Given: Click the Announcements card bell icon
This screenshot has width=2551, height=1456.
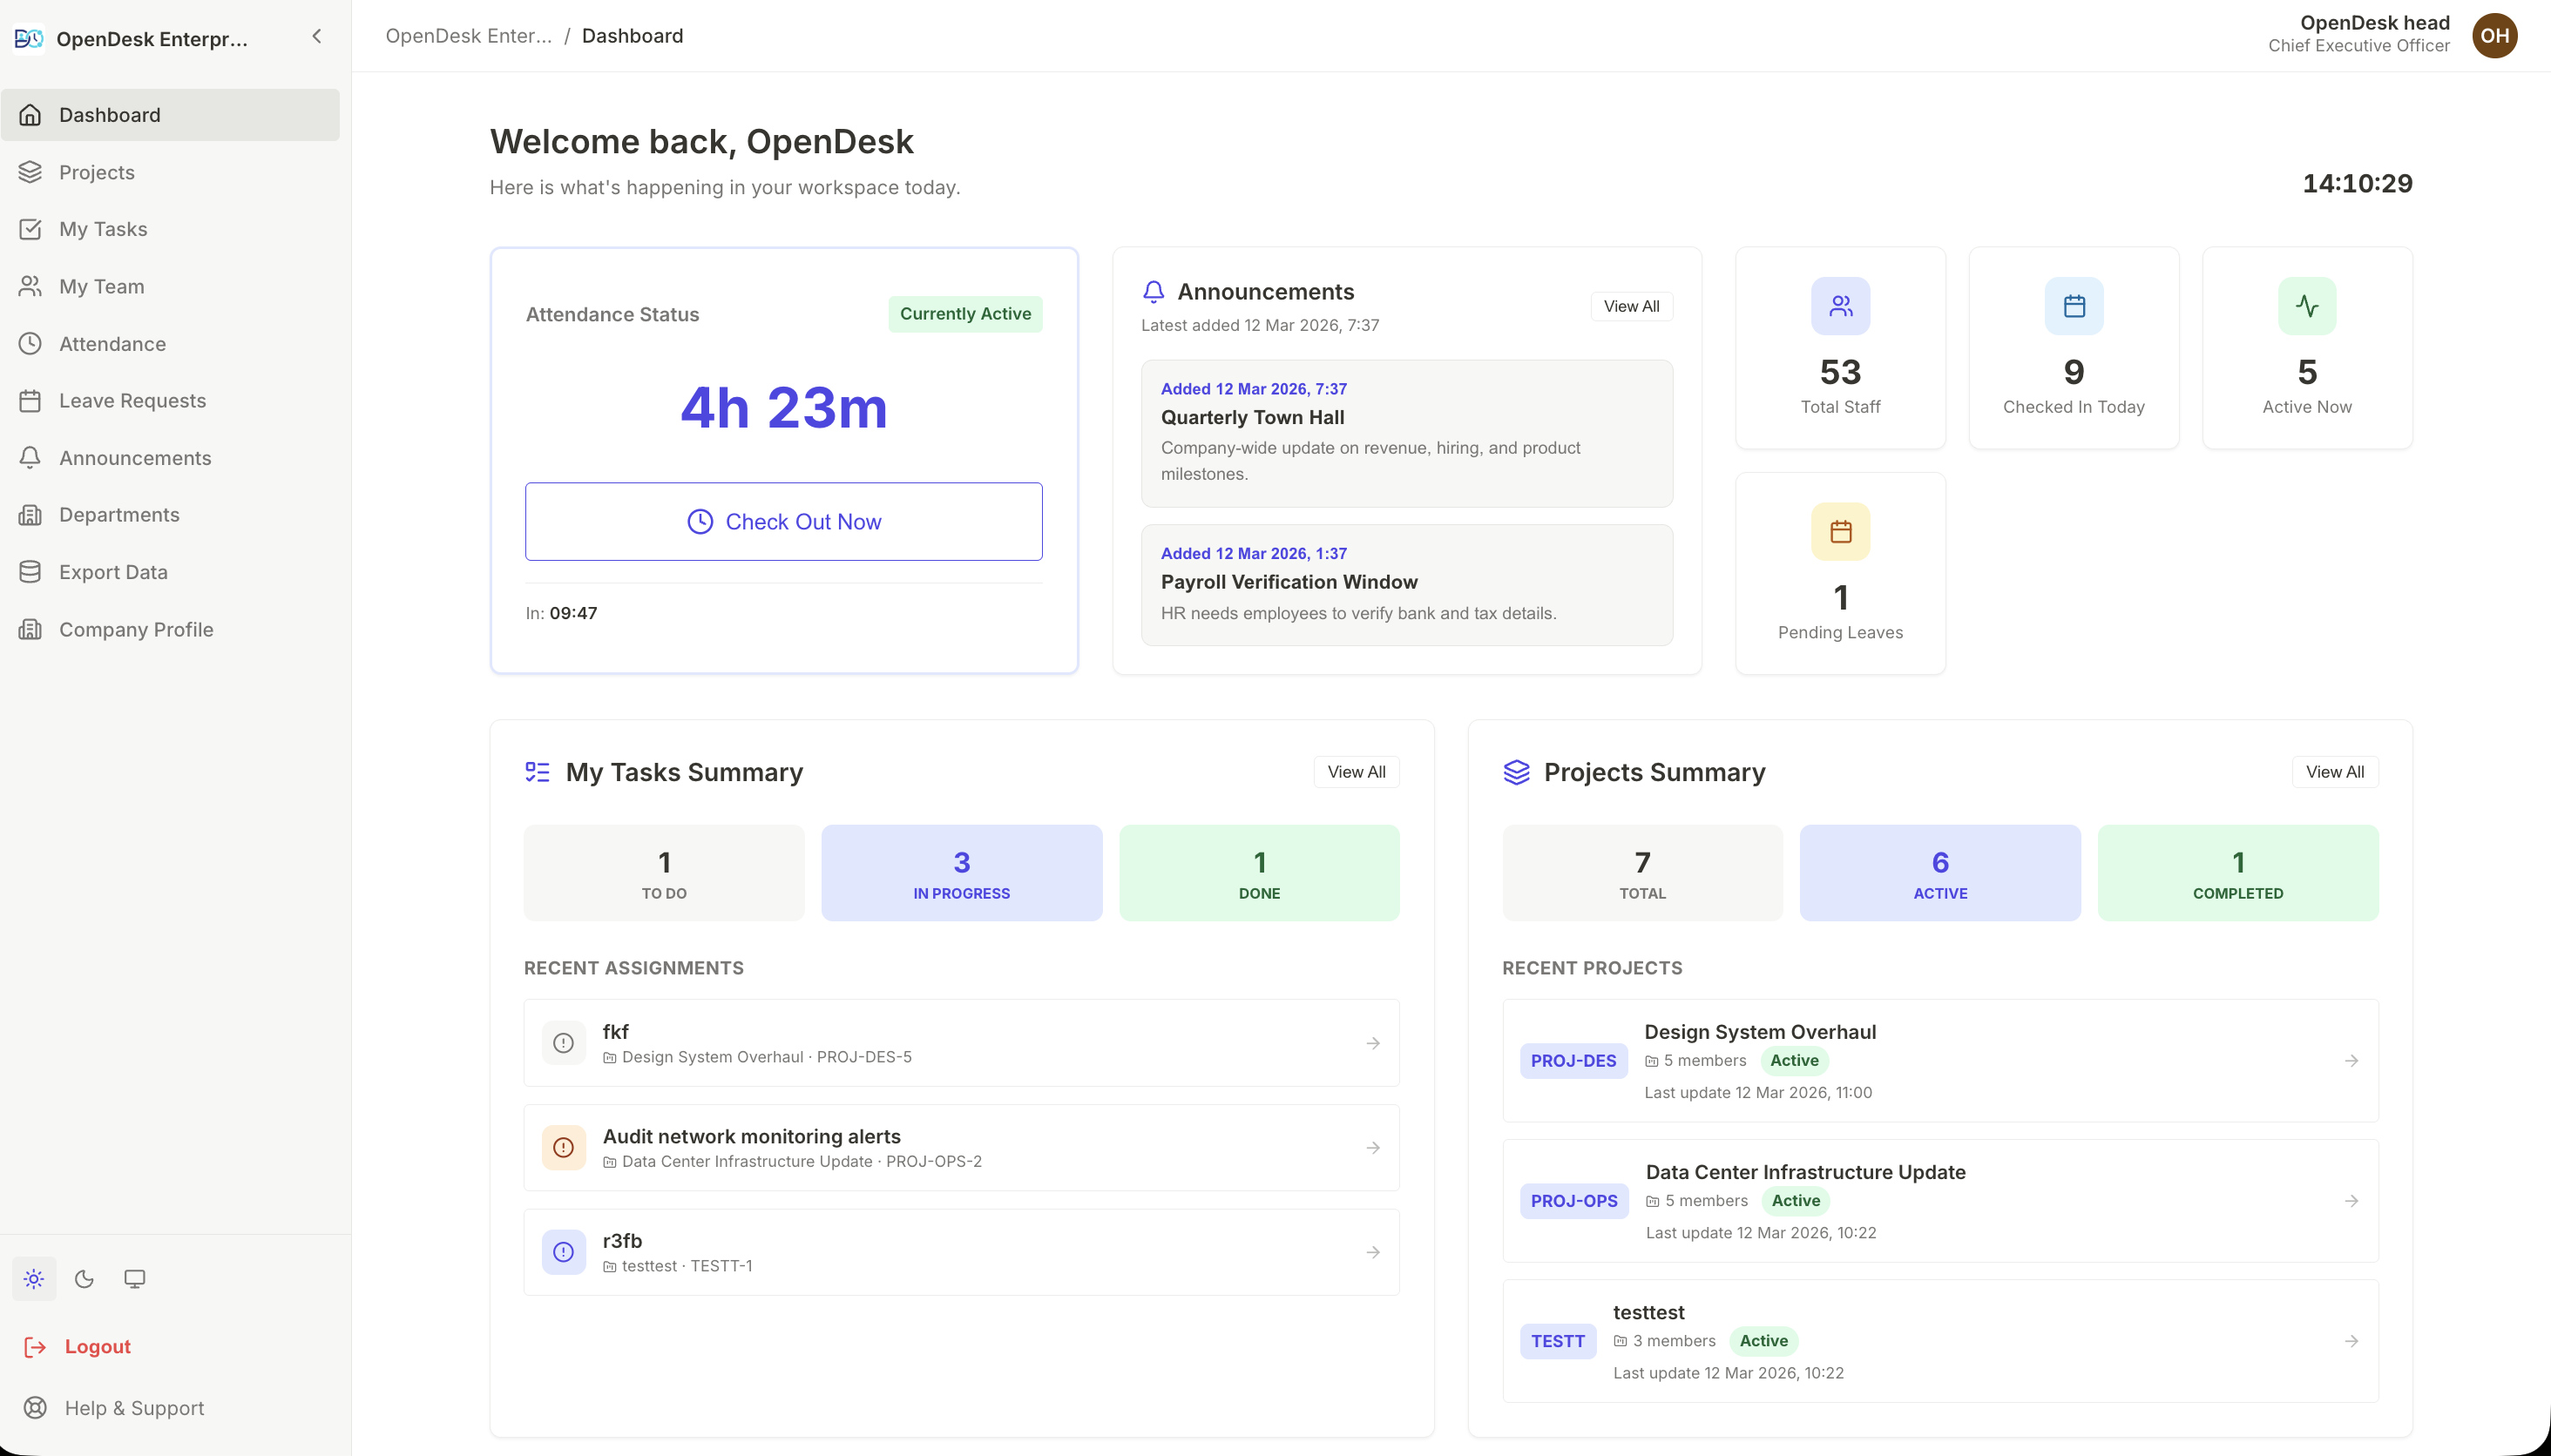Looking at the screenshot, I should point(1154,292).
